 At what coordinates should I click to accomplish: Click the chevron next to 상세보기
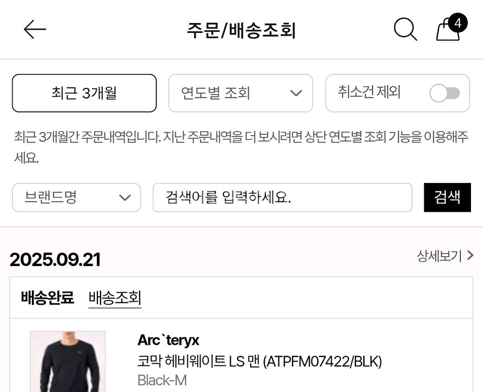coord(470,256)
